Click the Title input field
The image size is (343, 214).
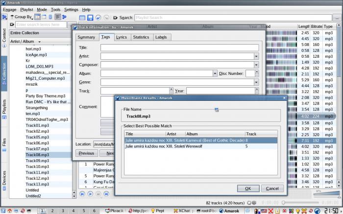point(180,48)
